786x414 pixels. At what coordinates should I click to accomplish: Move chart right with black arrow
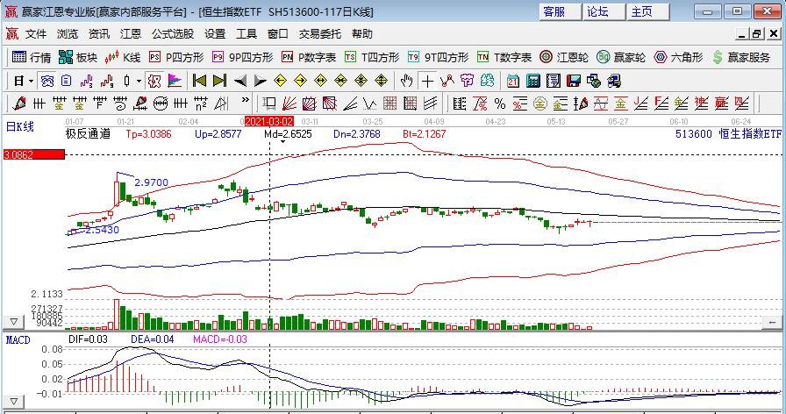coord(261,81)
